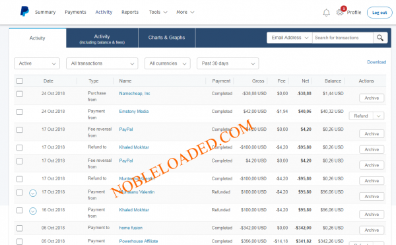The image size is (396, 245).
Task: Expand details of 17 Oct 2018 Refunded payment
Action: coord(33,193)
